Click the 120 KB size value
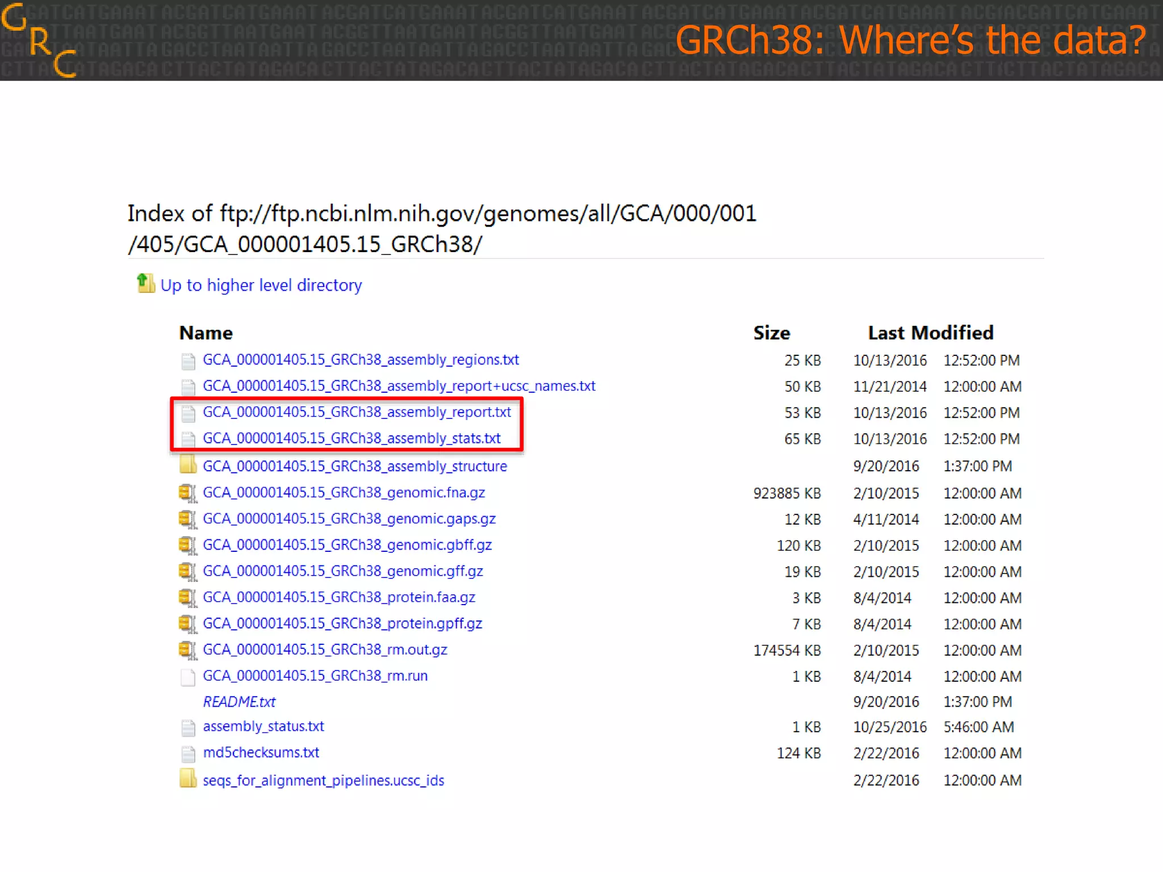Screen dimensions: 1163x872 [x=799, y=546]
